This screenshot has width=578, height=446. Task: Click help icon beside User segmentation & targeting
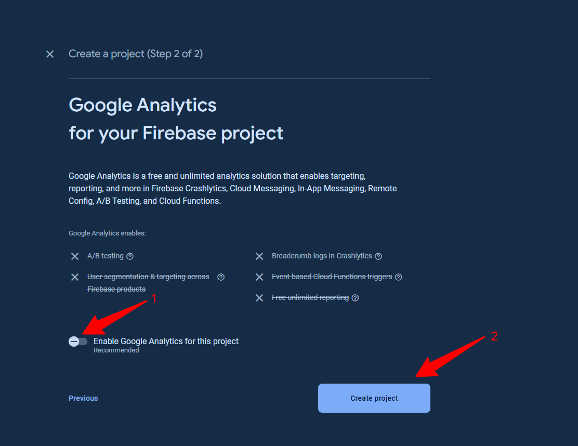point(221,277)
